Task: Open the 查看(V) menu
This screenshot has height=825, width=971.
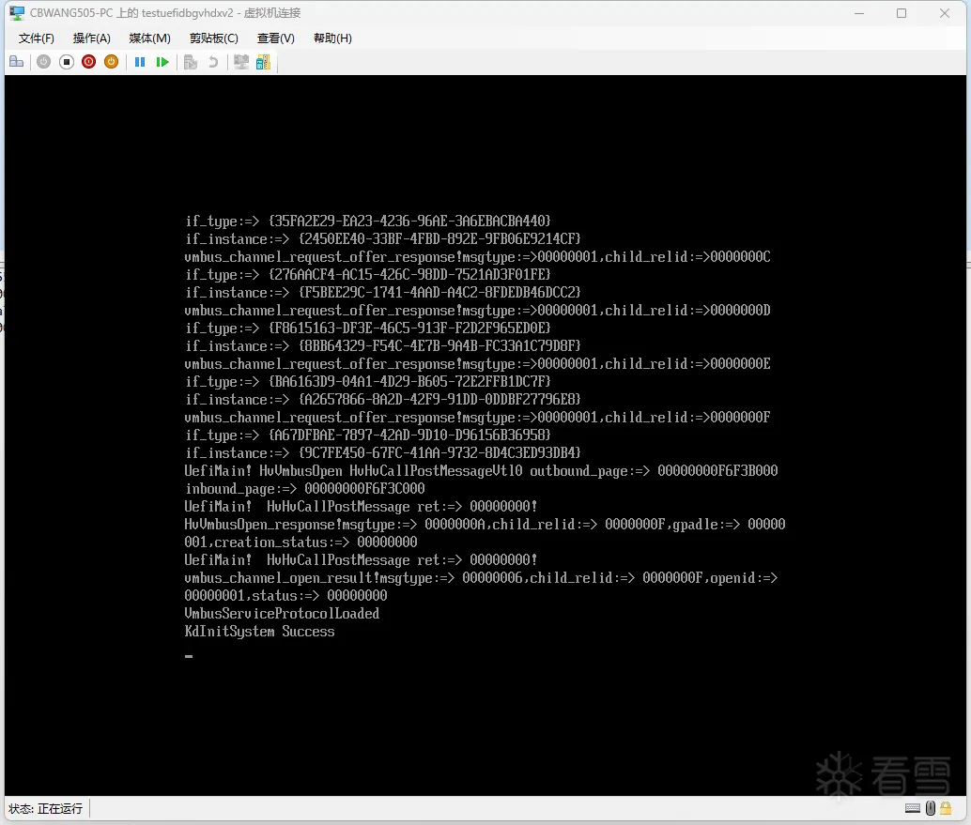Action: click(275, 38)
